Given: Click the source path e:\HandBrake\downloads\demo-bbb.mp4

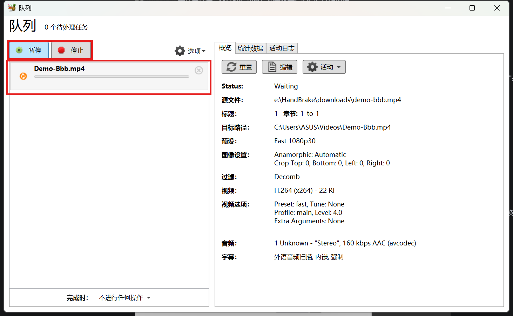Looking at the screenshot, I should coord(337,100).
